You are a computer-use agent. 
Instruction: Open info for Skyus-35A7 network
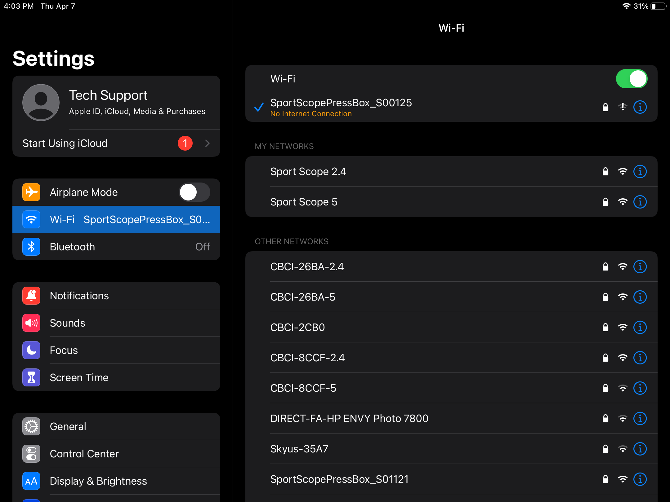point(640,449)
